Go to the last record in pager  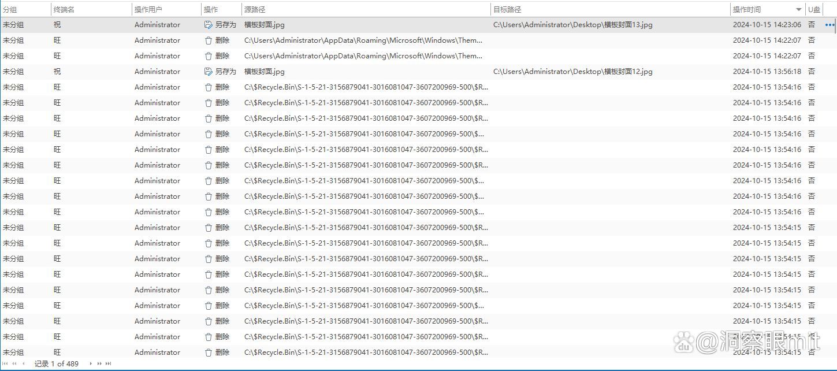tap(108, 363)
